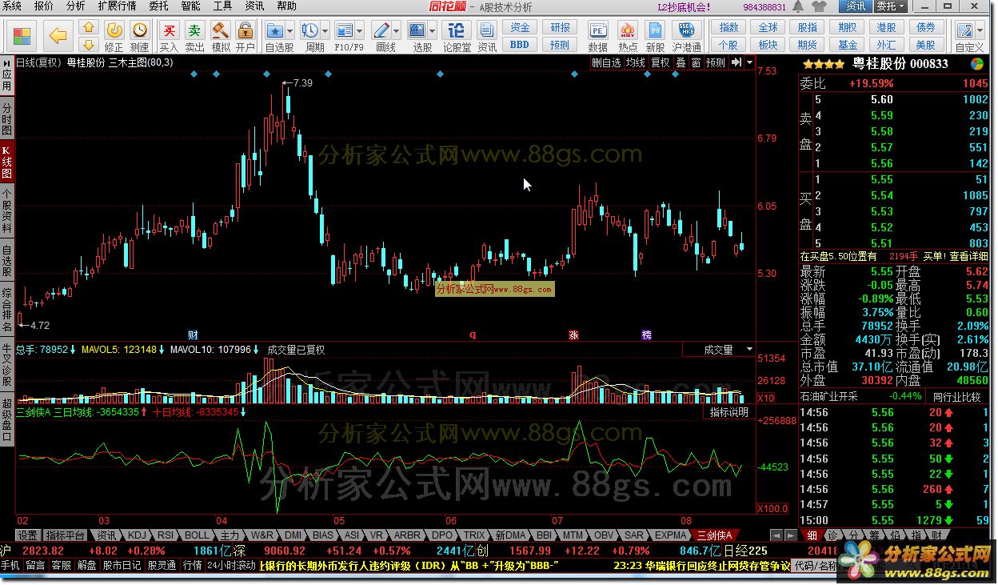Viewport: 998px width, 585px height.
Task: Click indicator tabs scroll-left arrow
Action: [x=774, y=535]
